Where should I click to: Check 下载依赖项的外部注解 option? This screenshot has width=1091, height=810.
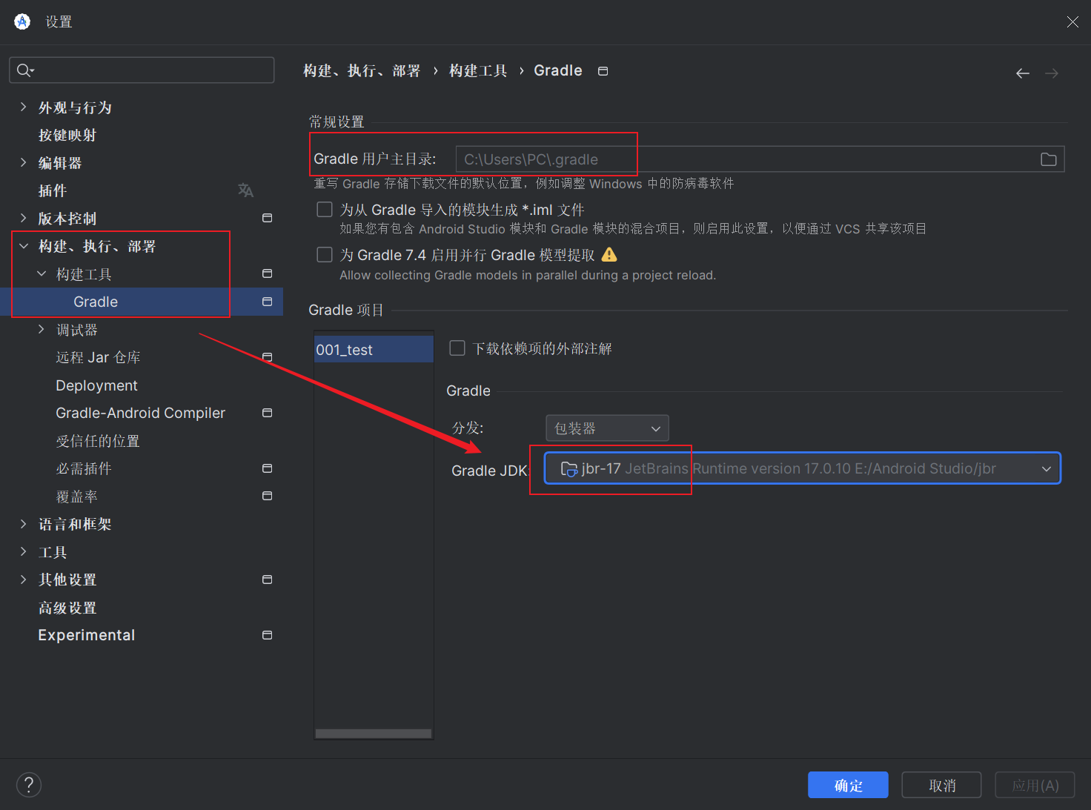click(x=457, y=348)
